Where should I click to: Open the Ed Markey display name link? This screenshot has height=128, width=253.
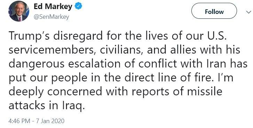click(x=53, y=7)
